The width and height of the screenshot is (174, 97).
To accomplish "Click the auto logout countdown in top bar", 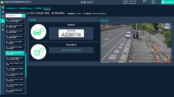I will [129, 3].
